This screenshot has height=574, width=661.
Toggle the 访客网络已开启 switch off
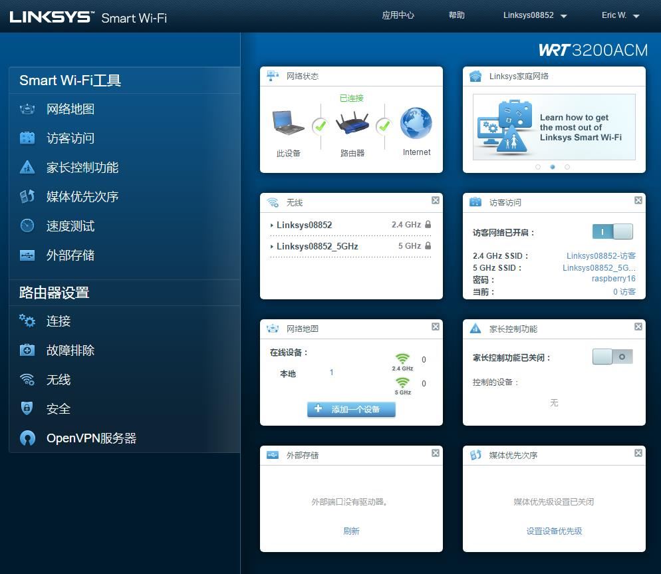(x=612, y=231)
